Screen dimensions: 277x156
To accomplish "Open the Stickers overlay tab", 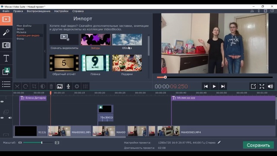I will point(6,71).
